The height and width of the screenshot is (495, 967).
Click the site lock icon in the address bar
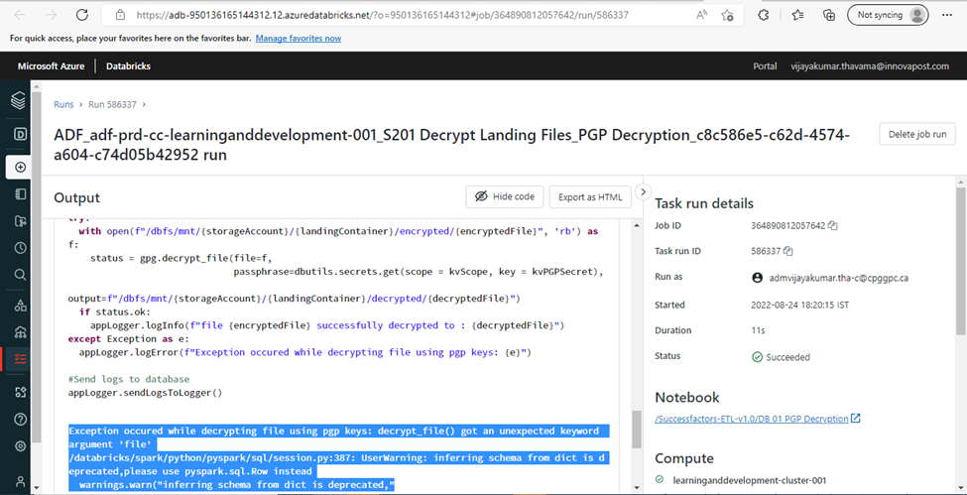coord(120,15)
